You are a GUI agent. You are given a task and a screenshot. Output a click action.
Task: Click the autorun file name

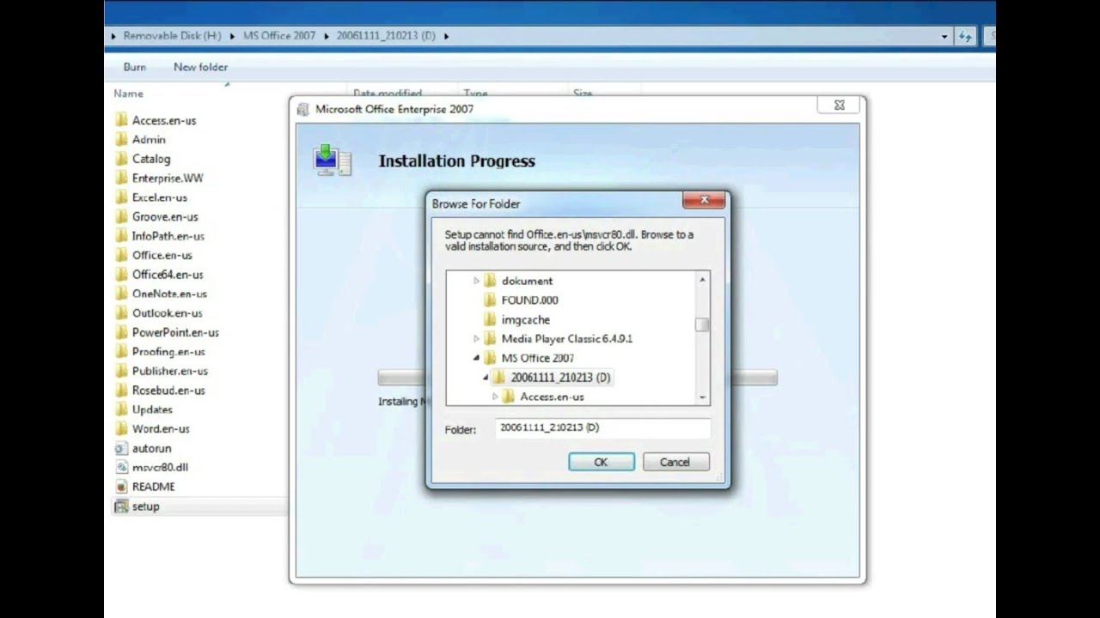pos(151,448)
